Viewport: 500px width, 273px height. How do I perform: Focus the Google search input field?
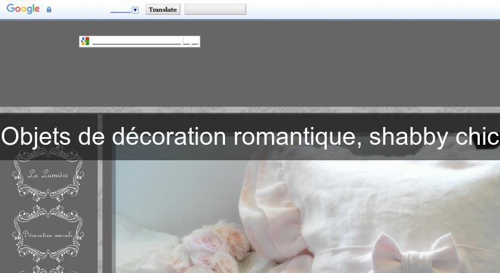click(x=140, y=42)
